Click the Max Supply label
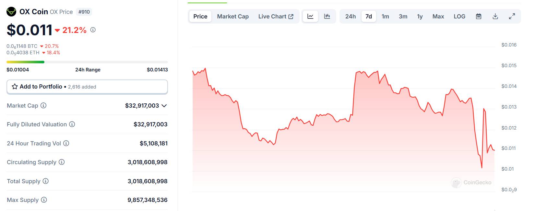 [x=23, y=200]
